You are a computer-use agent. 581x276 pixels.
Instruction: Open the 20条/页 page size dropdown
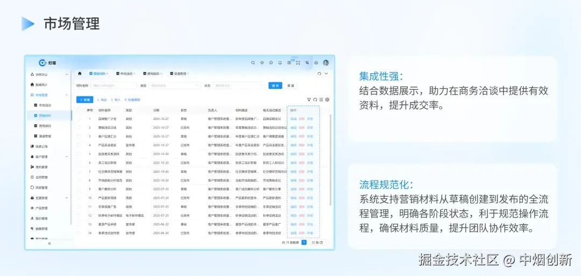pyautogui.click(x=319, y=242)
